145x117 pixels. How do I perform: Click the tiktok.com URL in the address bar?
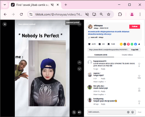[x=59, y=14]
